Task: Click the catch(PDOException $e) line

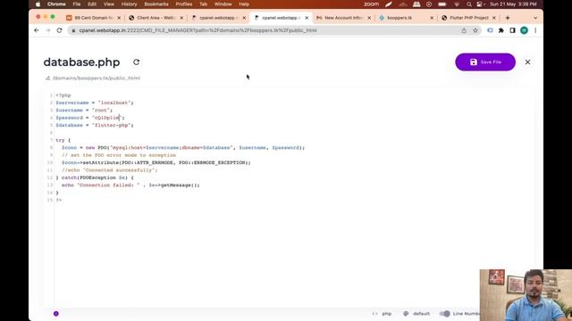Action: 95,177
